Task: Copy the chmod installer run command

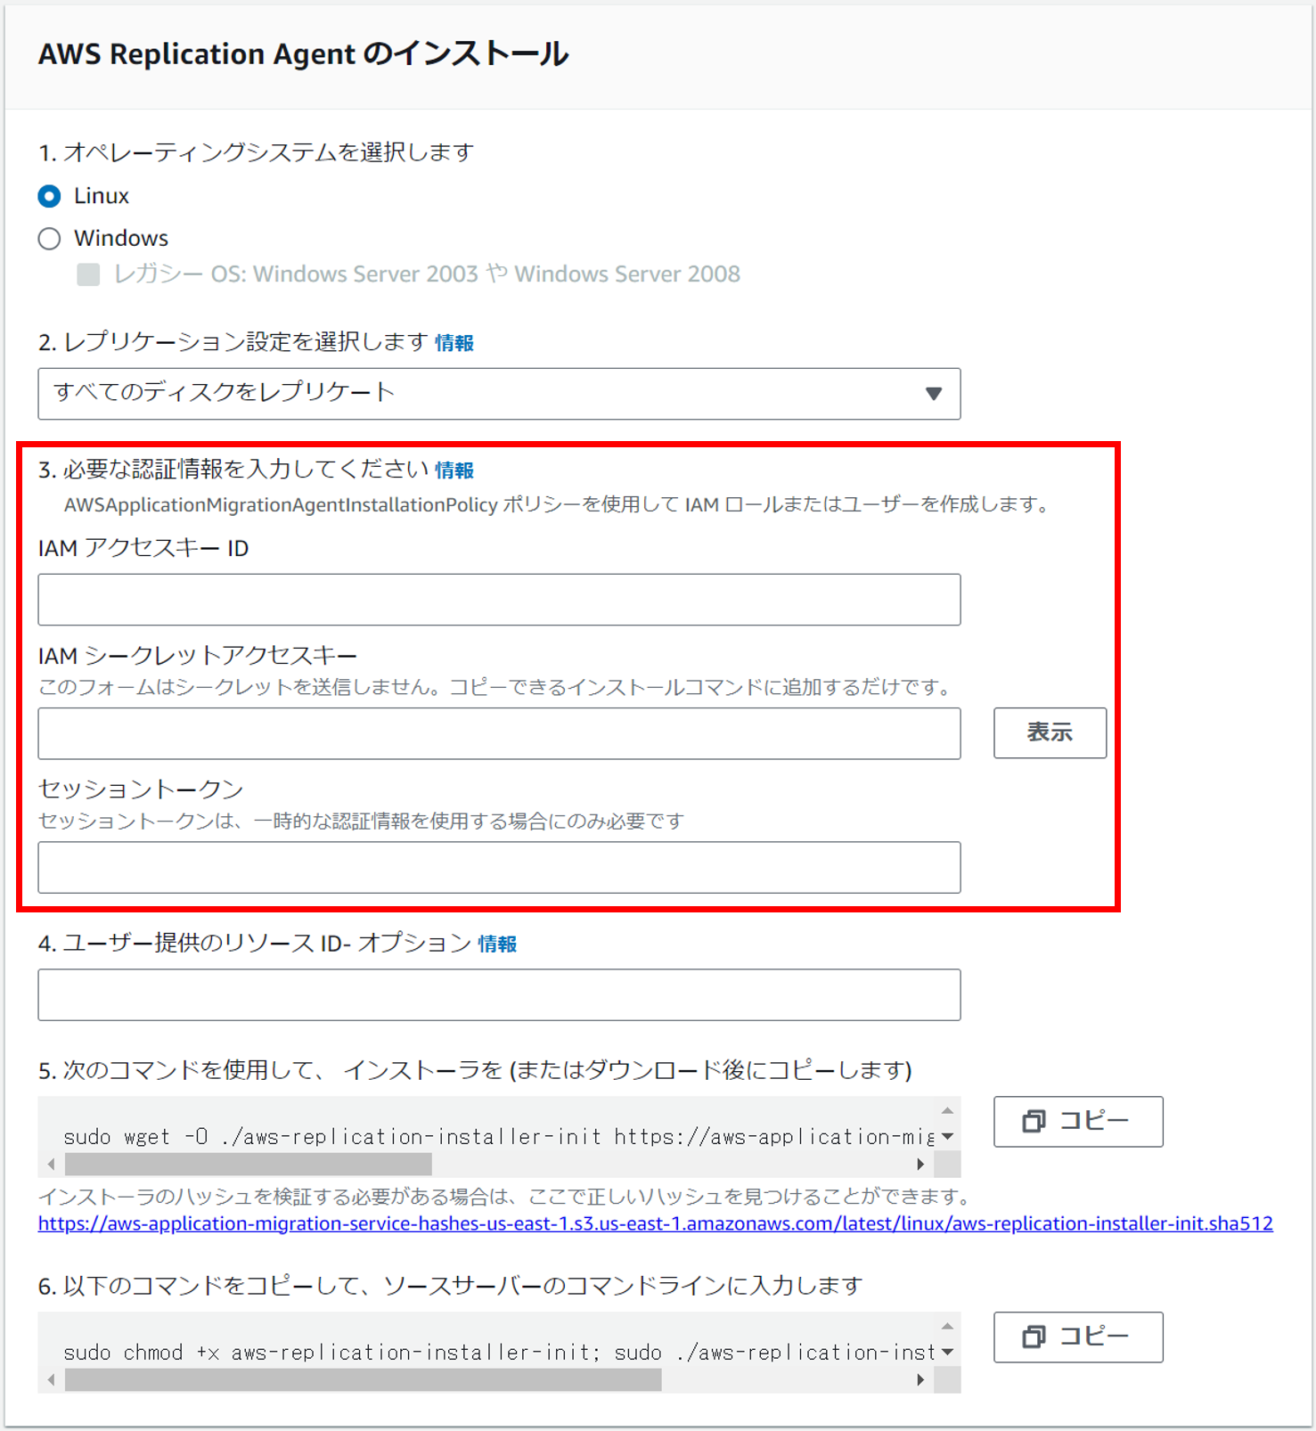Action: pyautogui.click(x=1078, y=1337)
